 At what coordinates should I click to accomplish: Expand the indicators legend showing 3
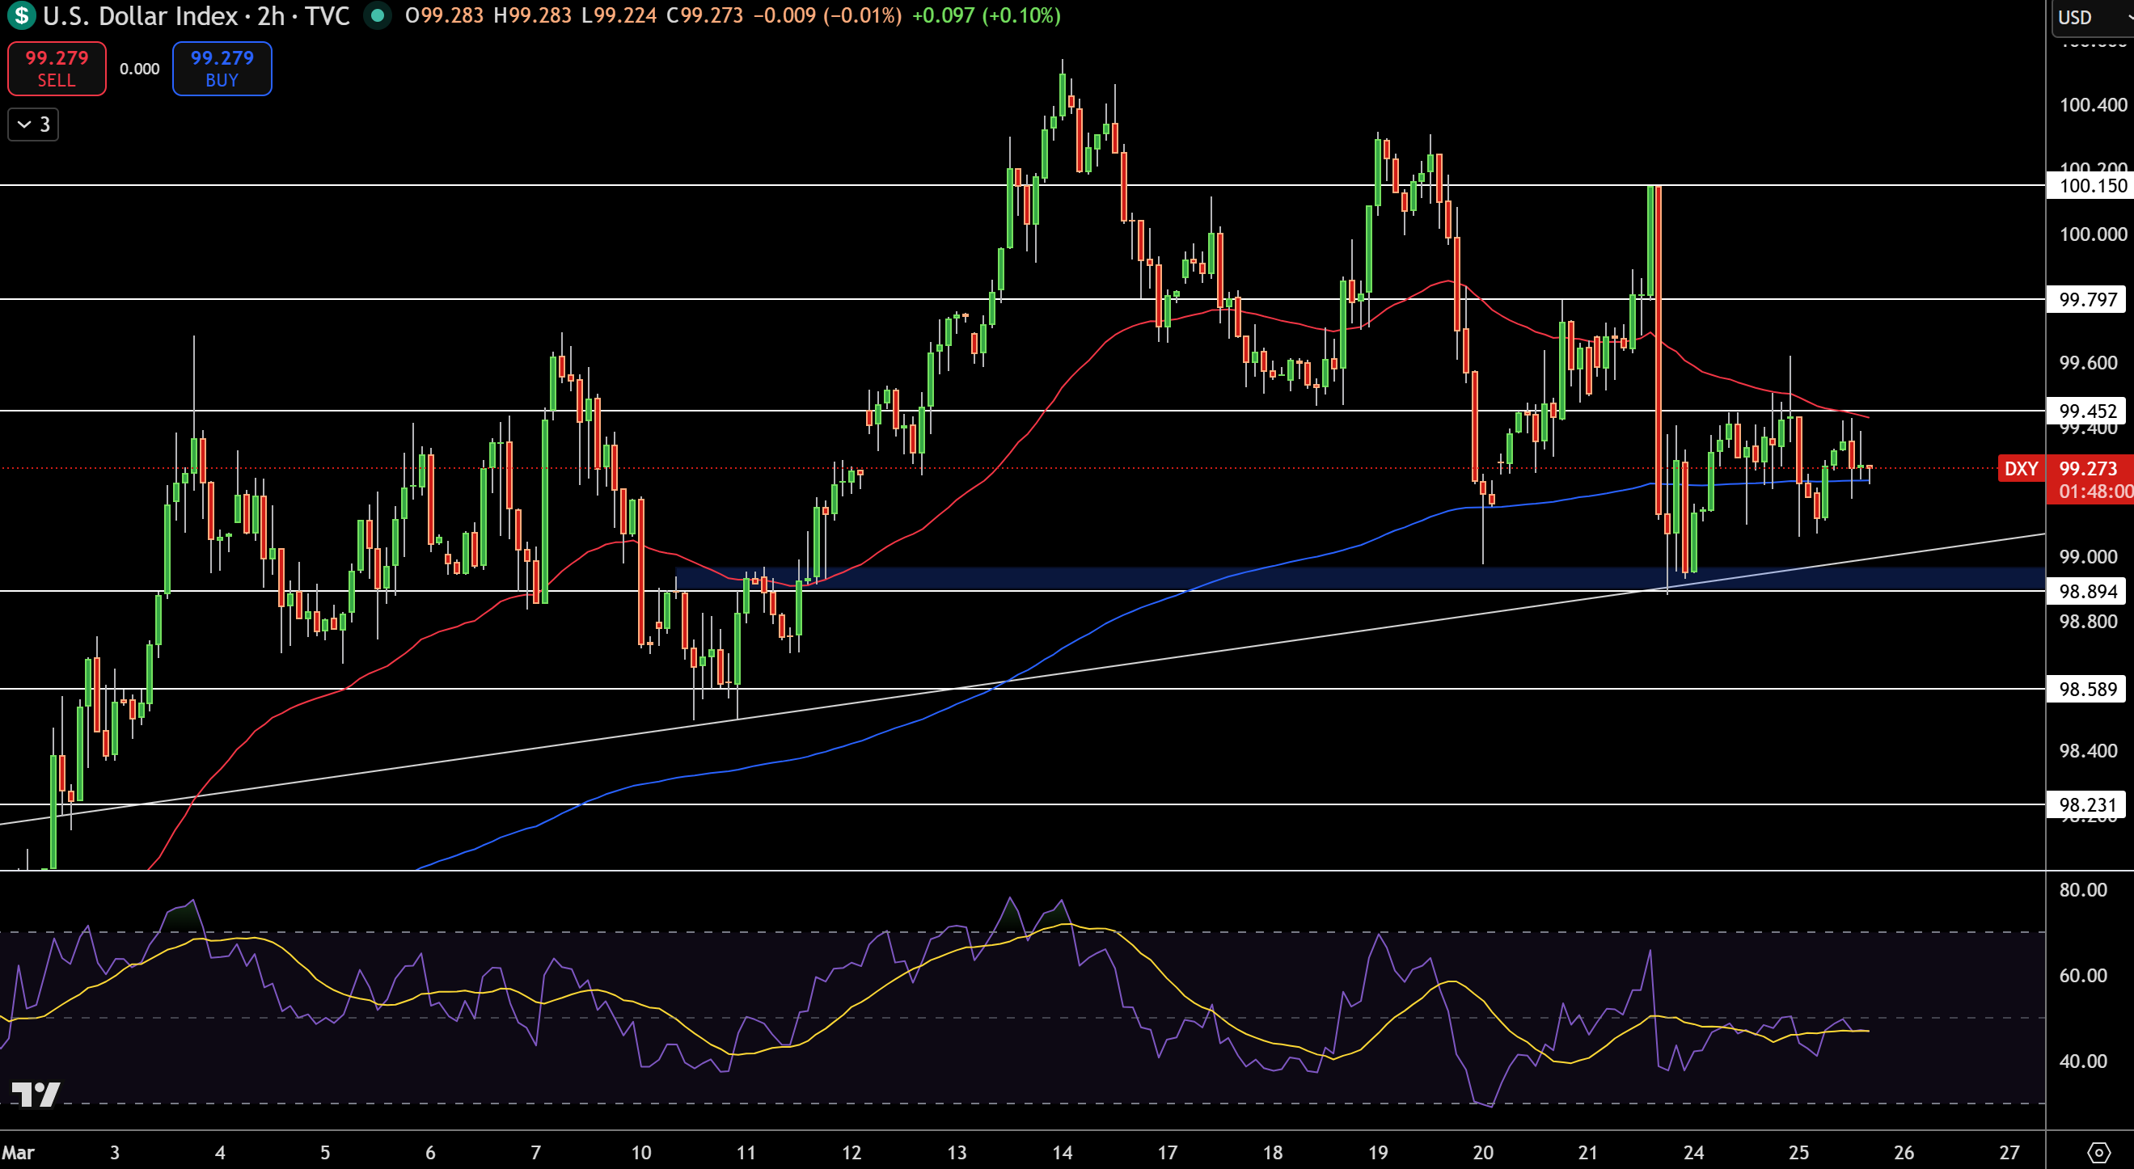[x=33, y=124]
